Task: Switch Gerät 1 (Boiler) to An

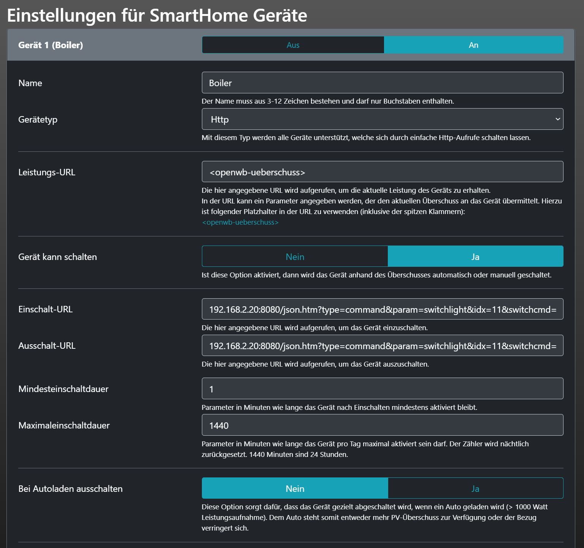Action: tap(473, 45)
